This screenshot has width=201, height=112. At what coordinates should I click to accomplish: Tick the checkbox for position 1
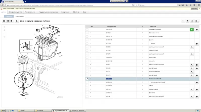[x=87, y=30]
